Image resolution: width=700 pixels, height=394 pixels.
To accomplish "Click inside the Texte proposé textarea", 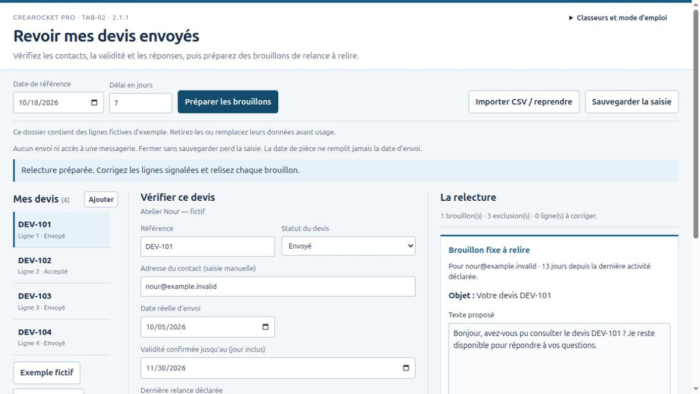I will [559, 358].
